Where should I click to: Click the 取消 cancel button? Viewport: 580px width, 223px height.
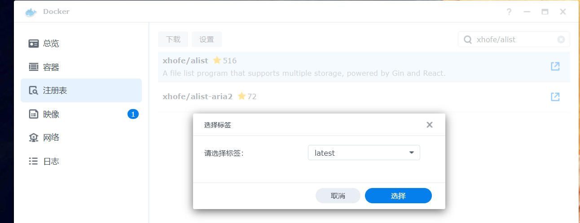(x=338, y=196)
